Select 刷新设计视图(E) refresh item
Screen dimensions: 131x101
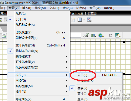[x=39, y=38]
